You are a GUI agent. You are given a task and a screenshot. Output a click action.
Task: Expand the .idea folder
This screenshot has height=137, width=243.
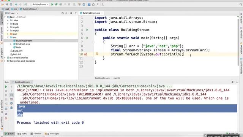coord(8,21)
